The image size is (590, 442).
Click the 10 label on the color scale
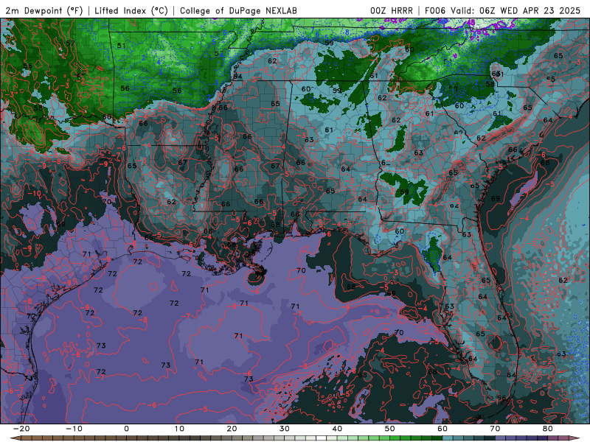179,429
